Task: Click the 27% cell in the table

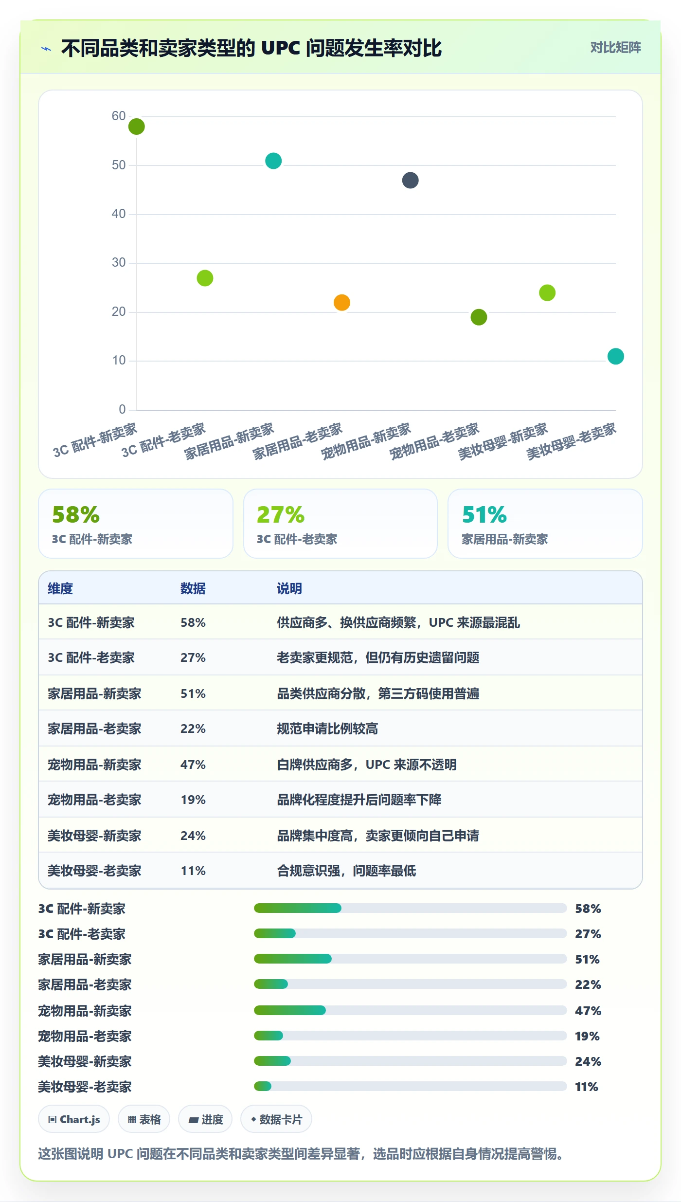Action: point(193,657)
